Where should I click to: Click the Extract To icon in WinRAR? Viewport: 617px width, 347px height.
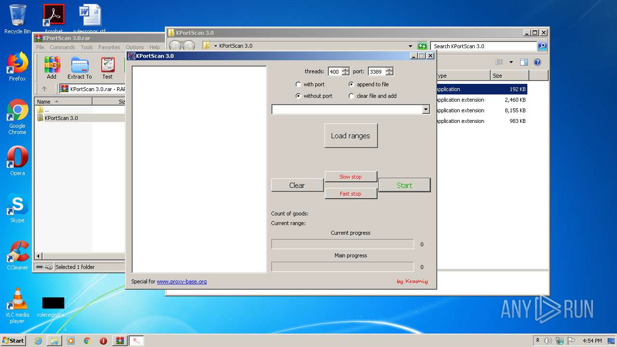[x=80, y=67]
